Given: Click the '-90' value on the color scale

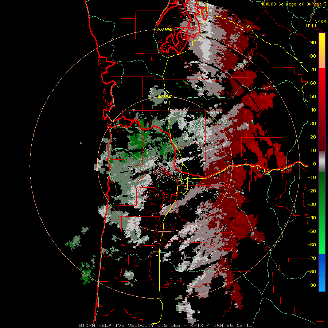Looking at the screenshot, I should [312, 285].
